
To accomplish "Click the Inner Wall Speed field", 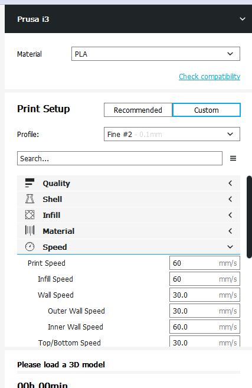I will point(205,327).
